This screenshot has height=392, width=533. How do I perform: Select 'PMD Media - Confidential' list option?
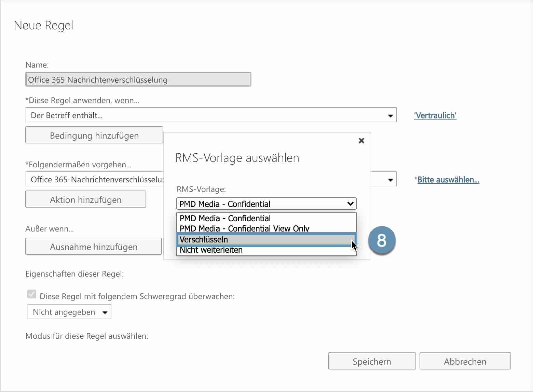pyautogui.click(x=266, y=218)
